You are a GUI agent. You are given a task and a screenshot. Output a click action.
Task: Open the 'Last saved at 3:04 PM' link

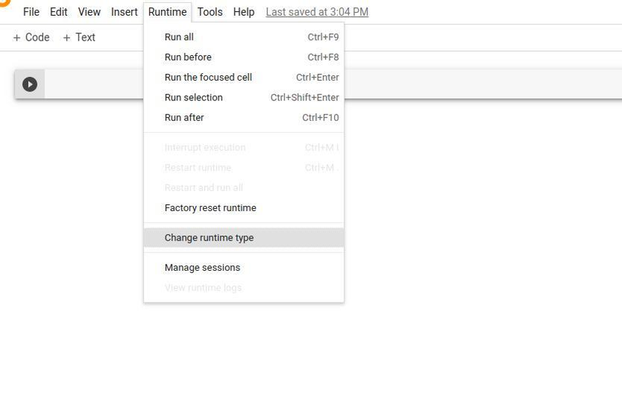tap(317, 12)
